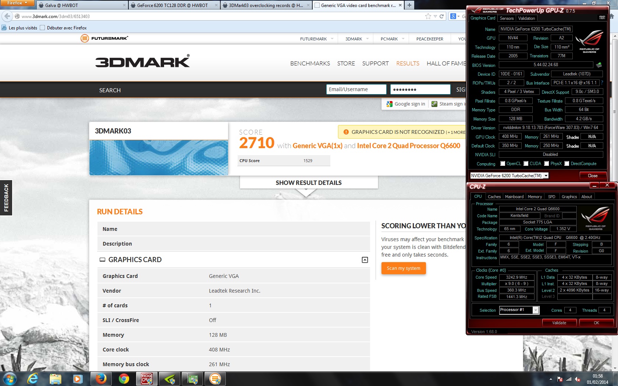618x386 pixels.
Task: Click warning icon in not recognized banner
Action: tap(346, 132)
